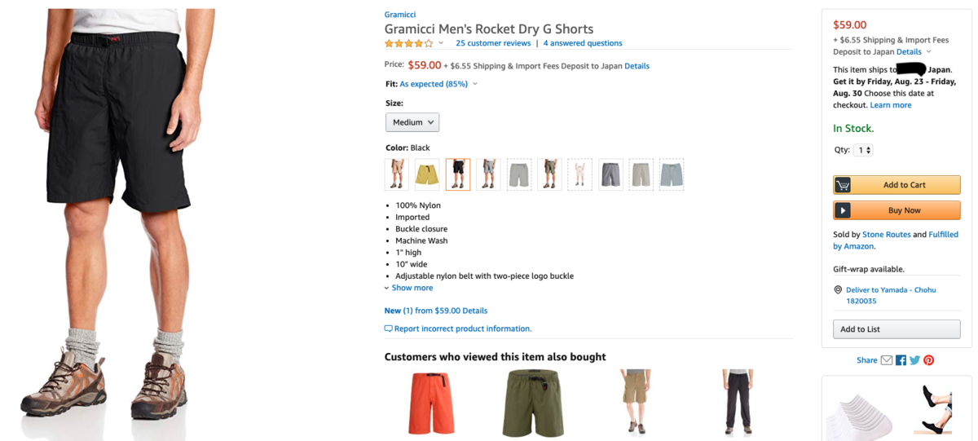978x441 pixels.
Task: Open the 25 customer reviews link
Action: 493,43
